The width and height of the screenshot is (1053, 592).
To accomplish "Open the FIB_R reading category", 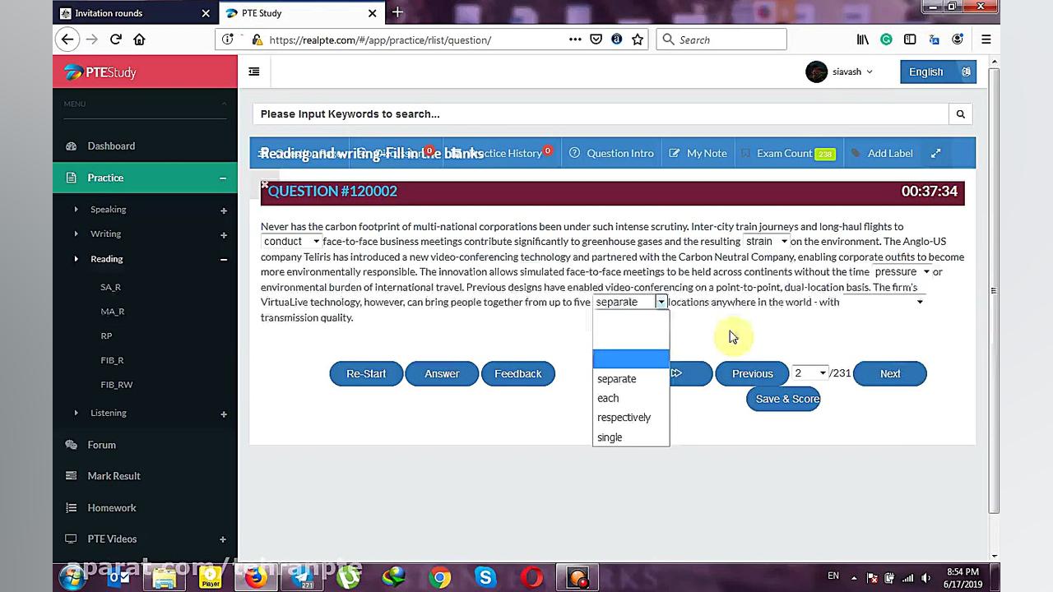I will pos(112,360).
